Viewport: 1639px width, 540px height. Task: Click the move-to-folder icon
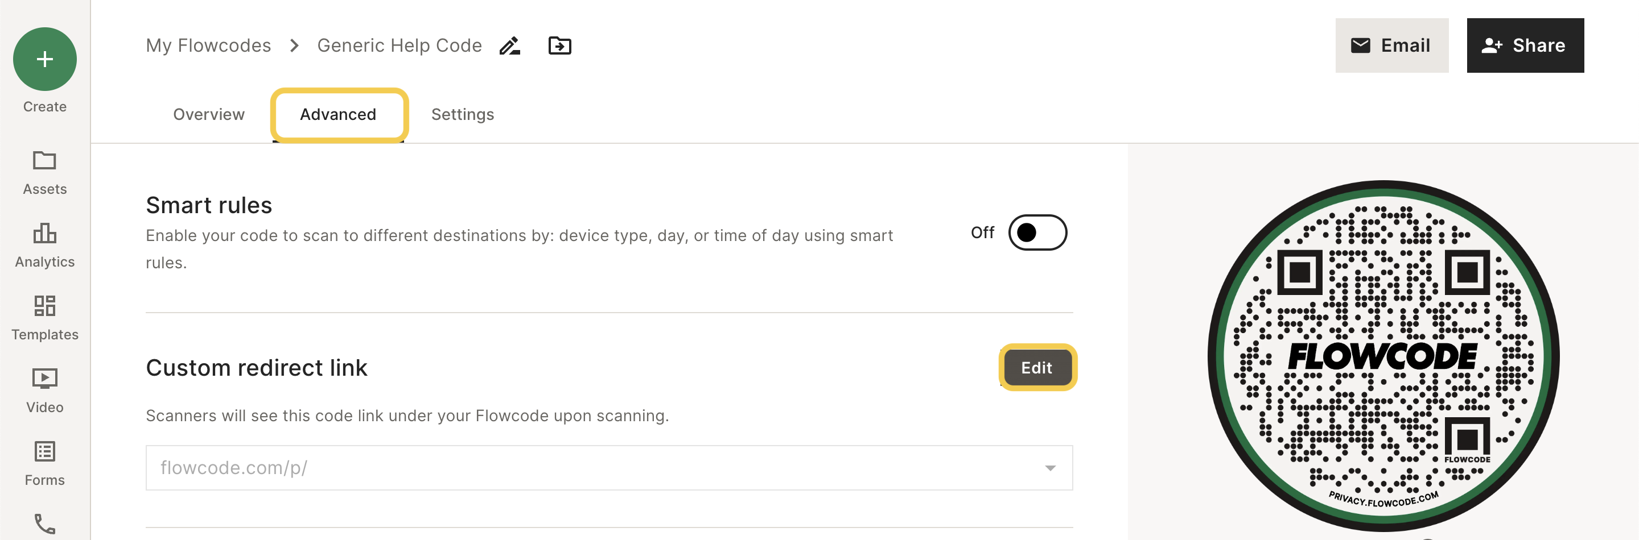tap(560, 45)
